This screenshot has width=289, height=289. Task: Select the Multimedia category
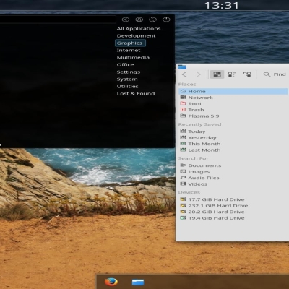click(x=133, y=58)
